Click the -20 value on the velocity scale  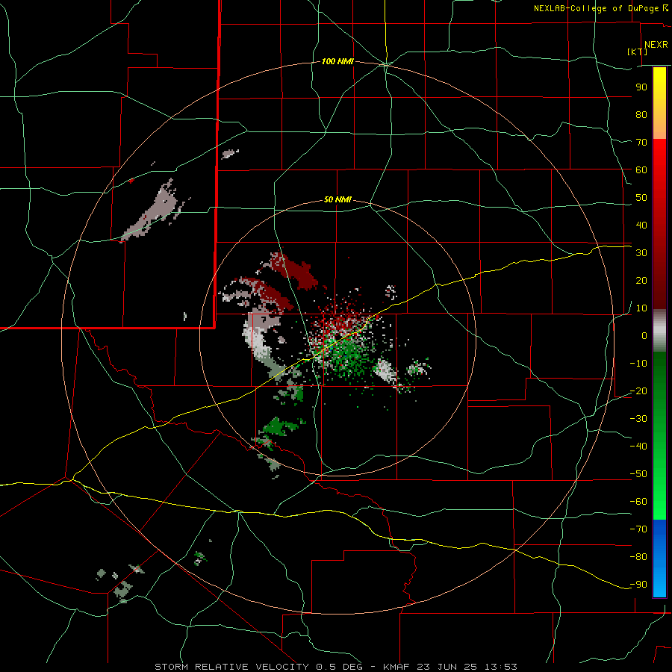click(638, 391)
